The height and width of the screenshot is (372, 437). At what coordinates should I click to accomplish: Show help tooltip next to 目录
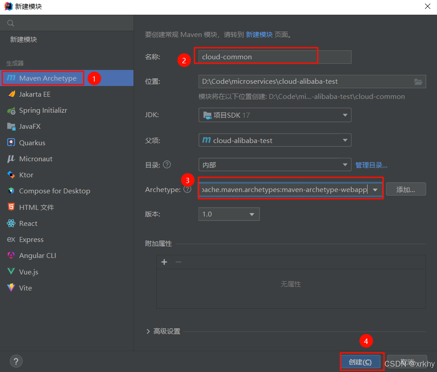167,165
